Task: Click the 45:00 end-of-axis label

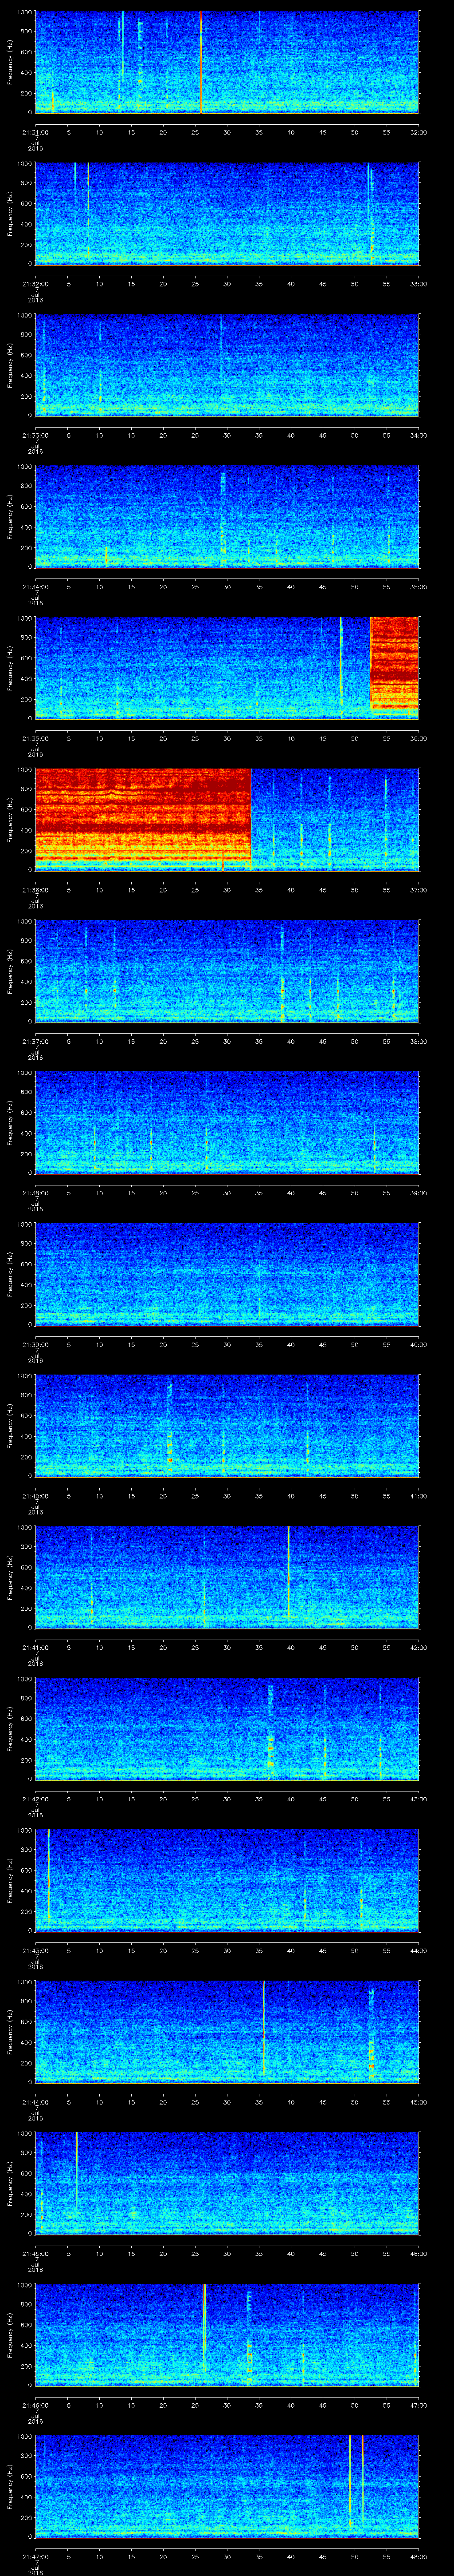Action: (x=418, y=2102)
